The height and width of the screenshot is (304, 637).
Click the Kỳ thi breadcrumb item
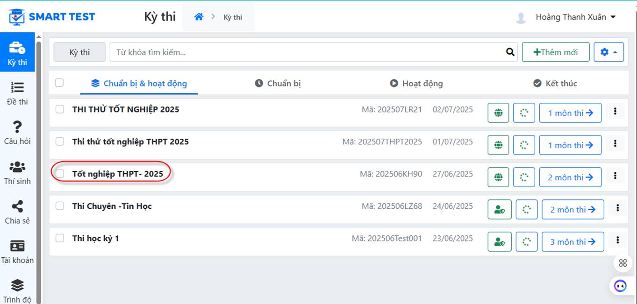pos(233,17)
